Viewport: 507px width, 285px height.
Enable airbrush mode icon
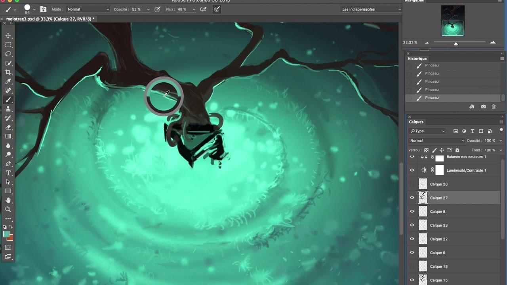[x=203, y=9]
